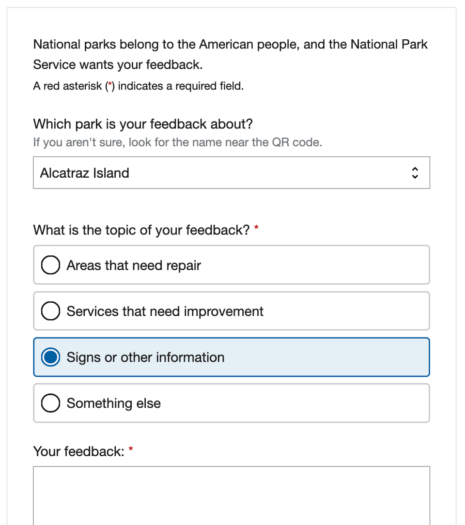The height and width of the screenshot is (525, 465).
Task: Click the red asterisk beside the topic question
Action: coord(256,229)
